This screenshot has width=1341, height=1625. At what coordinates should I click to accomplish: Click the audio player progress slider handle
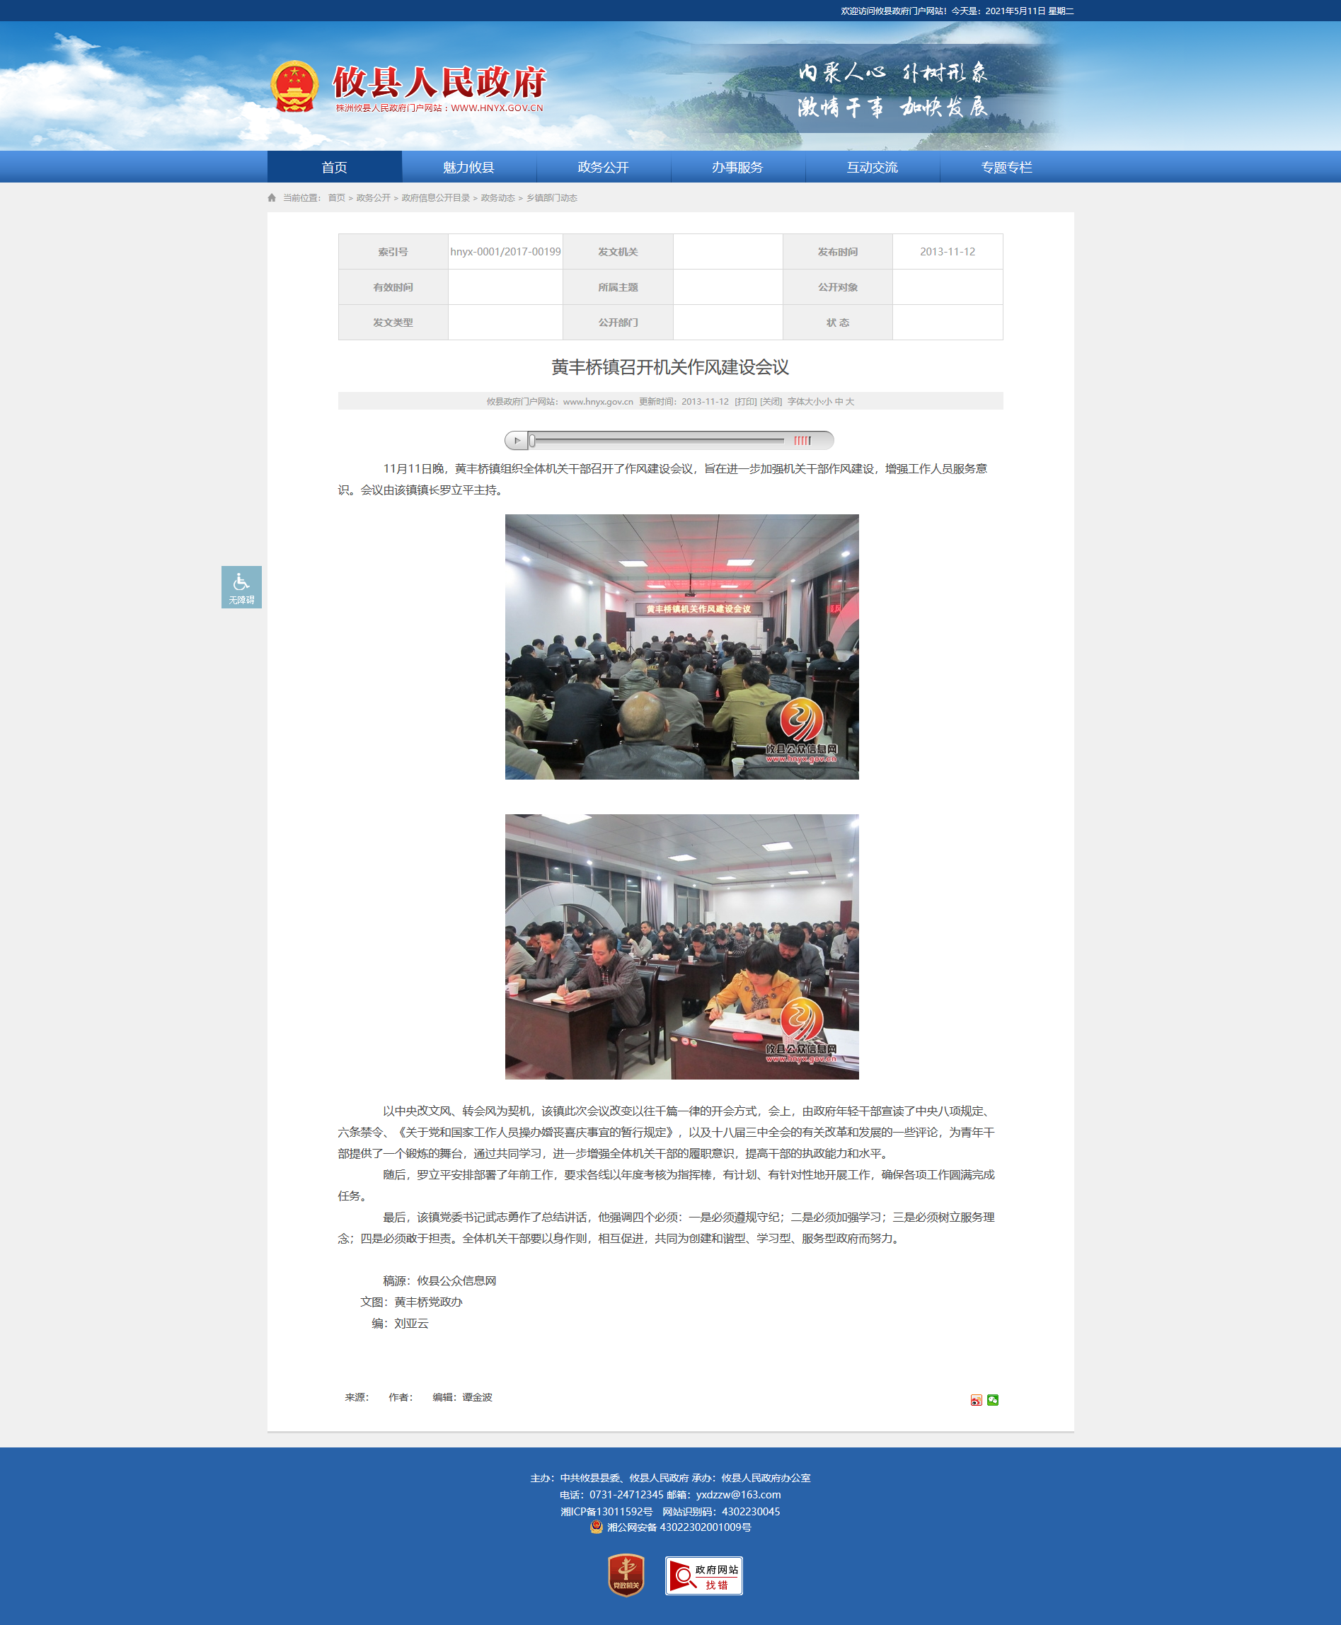pyautogui.click(x=532, y=440)
